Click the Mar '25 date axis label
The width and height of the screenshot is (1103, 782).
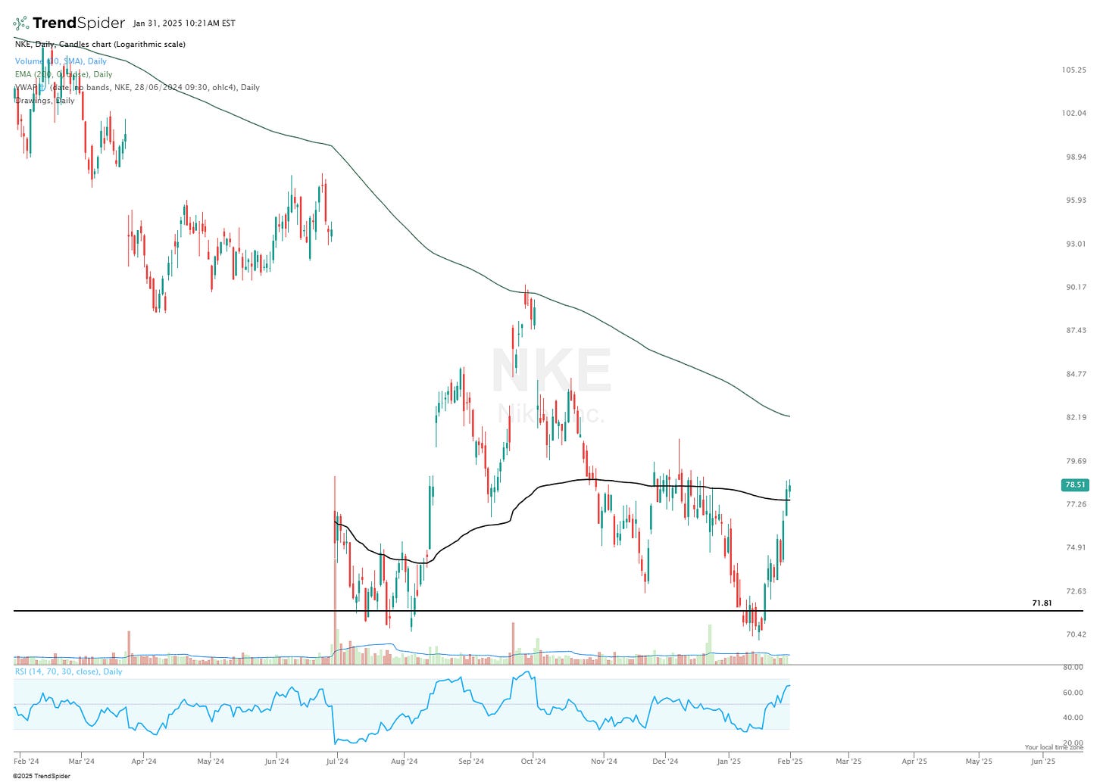point(848,762)
